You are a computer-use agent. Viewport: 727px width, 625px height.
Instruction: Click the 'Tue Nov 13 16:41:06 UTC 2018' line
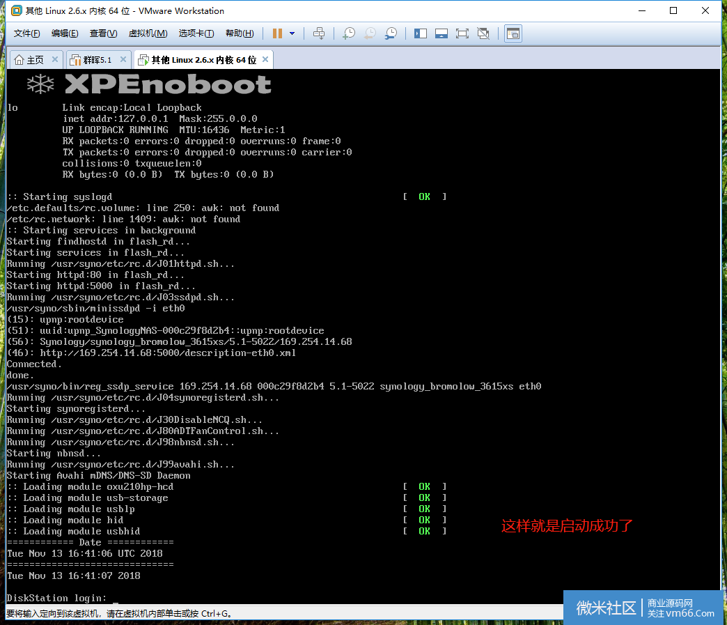point(85,553)
